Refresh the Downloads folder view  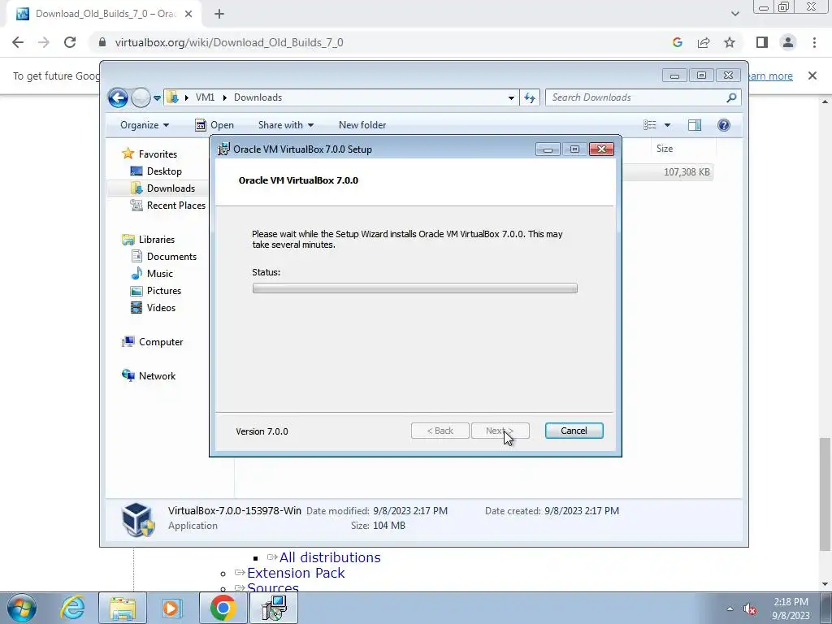[530, 97]
